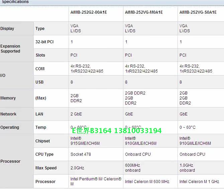Click the I/O category label

(x=3, y=76)
